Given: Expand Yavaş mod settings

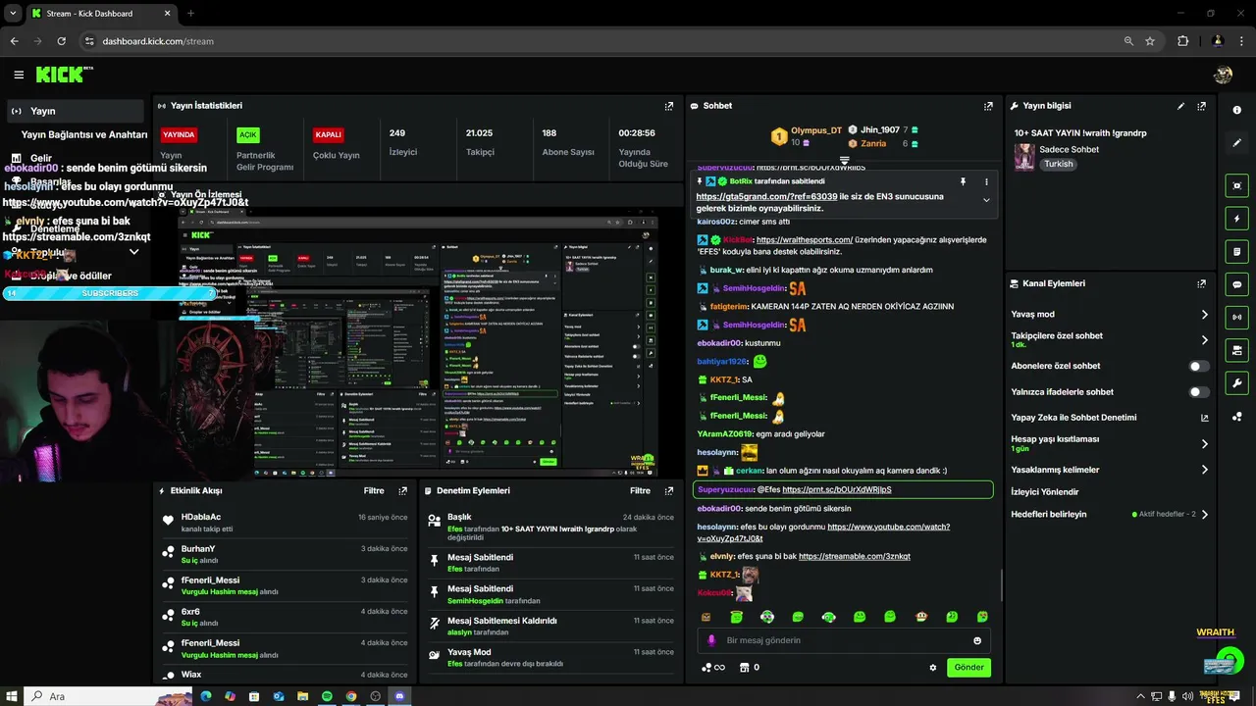Looking at the screenshot, I should 1205,315.
